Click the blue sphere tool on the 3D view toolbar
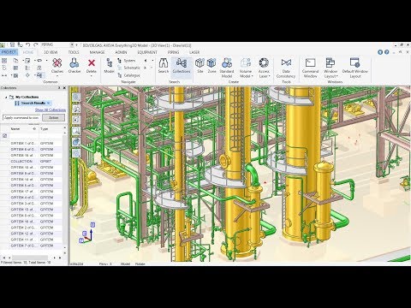This screenshot has height=308, width=411. pyautogui.click(x=76, y=142)
